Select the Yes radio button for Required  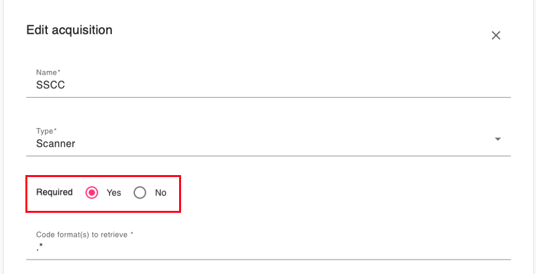(x=92, y=193)
